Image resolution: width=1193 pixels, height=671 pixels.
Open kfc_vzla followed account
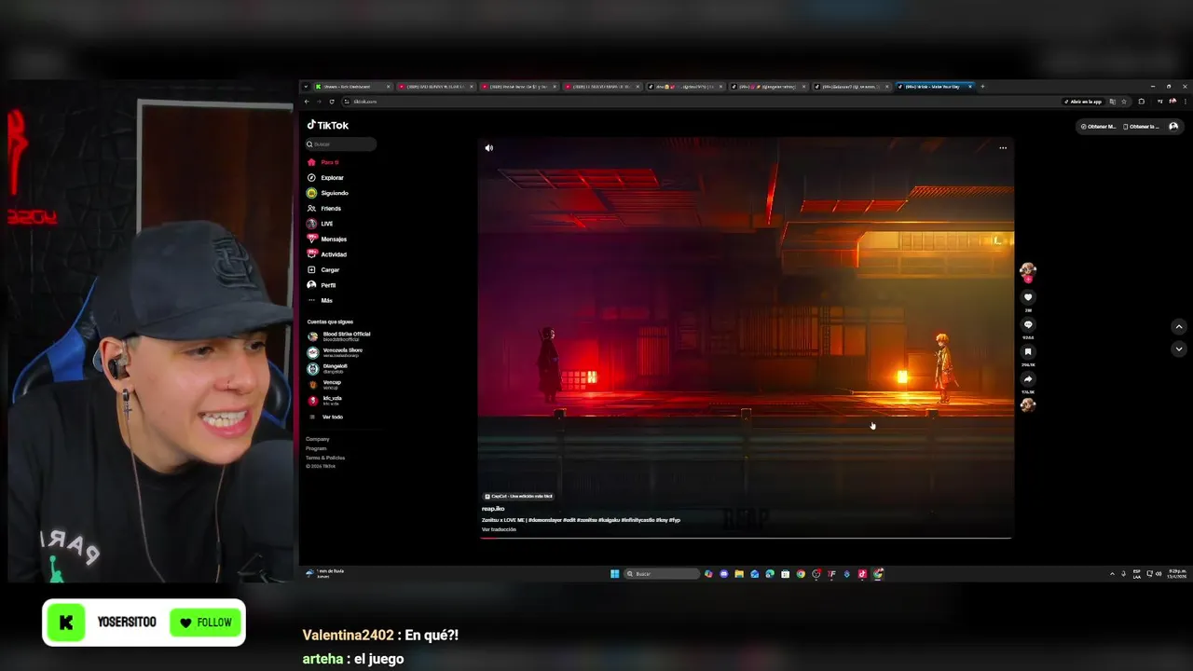tap(324, 400)
